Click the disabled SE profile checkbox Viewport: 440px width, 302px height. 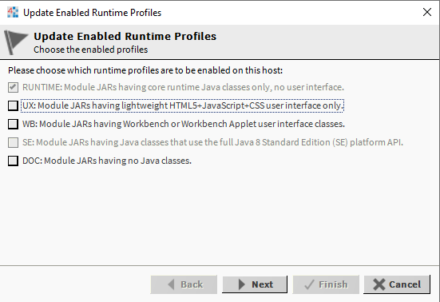13,142
